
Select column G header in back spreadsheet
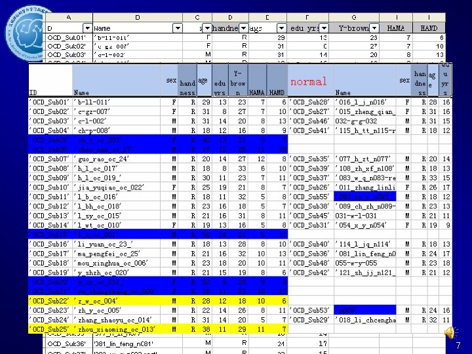pos(354,18)
